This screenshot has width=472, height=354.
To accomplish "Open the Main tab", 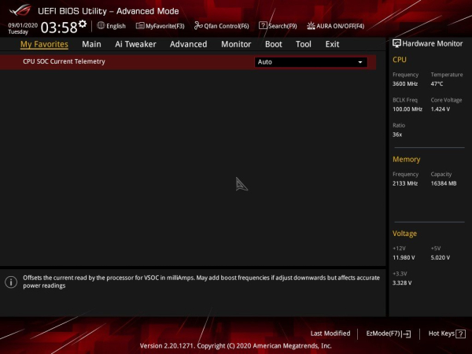I will coord(91,44).
